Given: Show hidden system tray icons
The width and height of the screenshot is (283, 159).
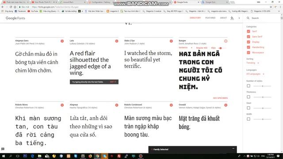Looking at the screenshot, I should point(245,156).
